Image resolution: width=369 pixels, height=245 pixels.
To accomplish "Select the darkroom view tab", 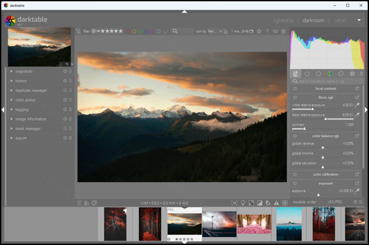I will point(313,21).
